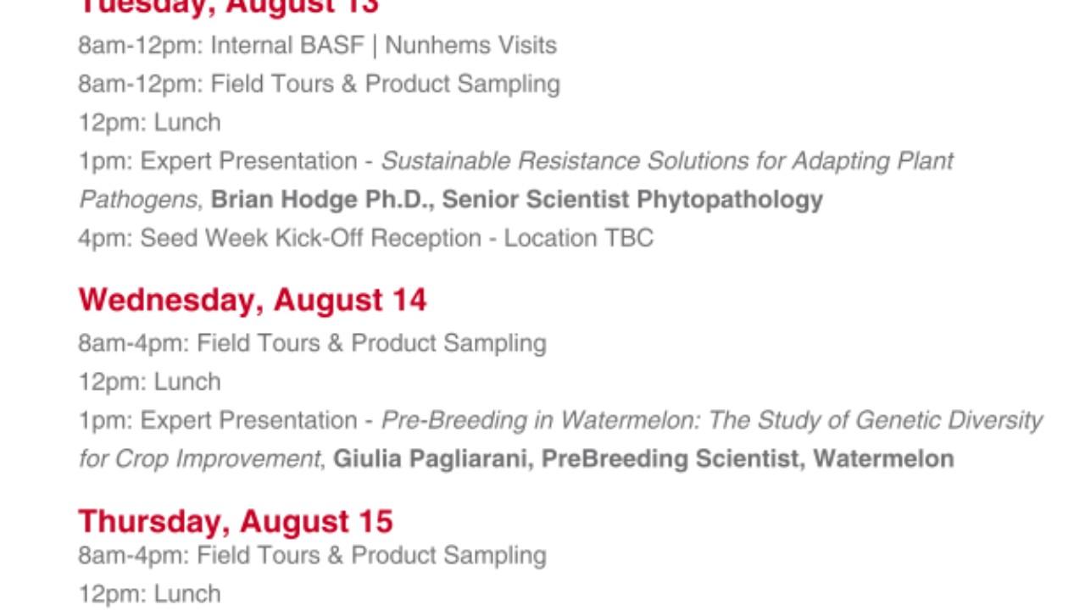Click the name Brian Hodge Ph.D.

pos(320,200)
